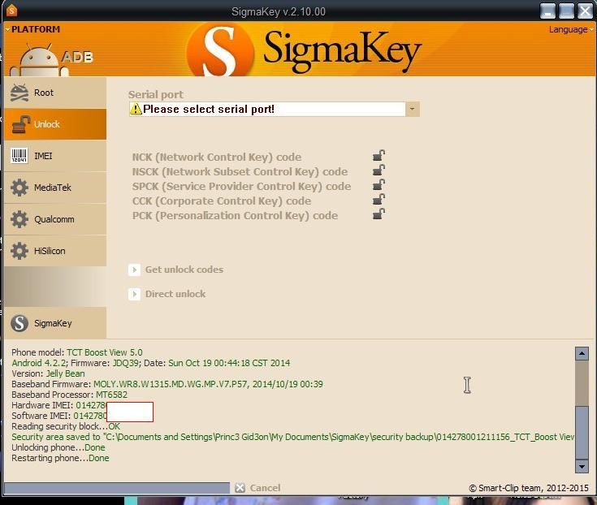Image resolution: width=597 pixels, height=505 pixels.
Task: Open the serial port dropdown arrow
Action: tap(413, 109)
